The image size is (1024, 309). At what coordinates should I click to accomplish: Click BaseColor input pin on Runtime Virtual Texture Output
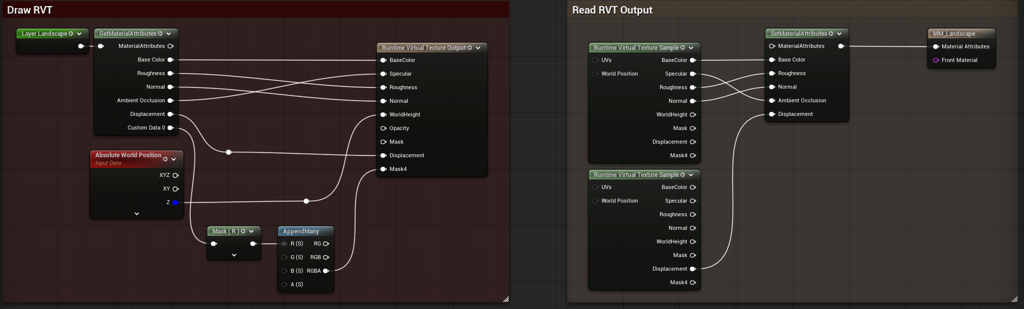coord(384,60)
